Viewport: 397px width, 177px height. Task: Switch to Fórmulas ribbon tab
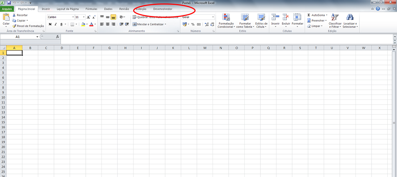tap(91, 9)
